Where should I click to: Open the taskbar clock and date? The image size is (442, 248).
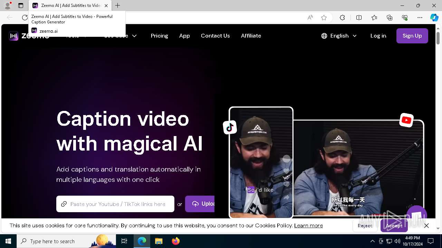coord(413,241)
